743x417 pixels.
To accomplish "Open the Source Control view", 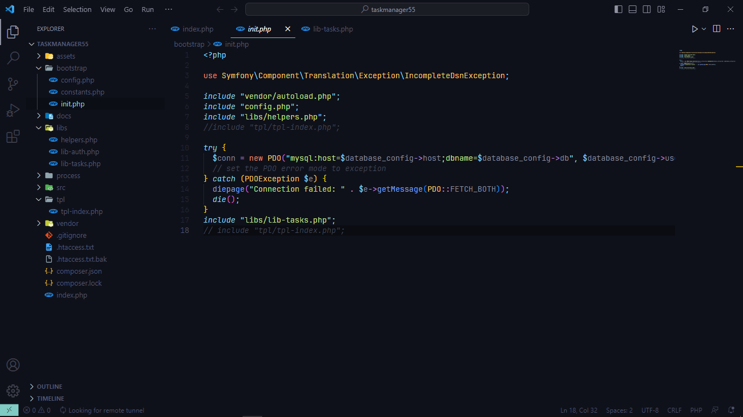I will tap(13, 84).
